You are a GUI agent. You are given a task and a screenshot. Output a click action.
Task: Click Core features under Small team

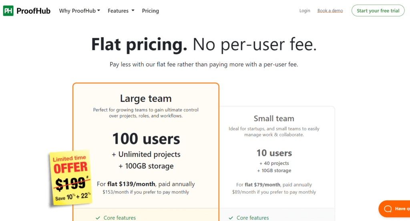coord(253,218)
